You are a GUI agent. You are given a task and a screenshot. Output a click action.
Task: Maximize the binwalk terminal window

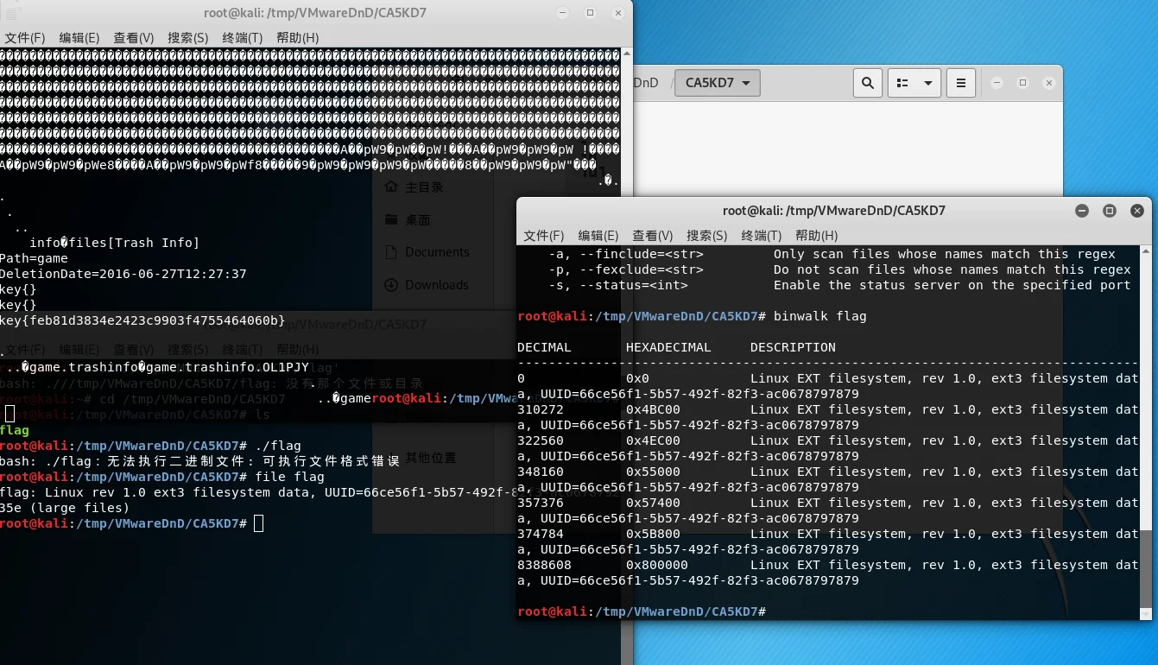tap(1110, 211)
